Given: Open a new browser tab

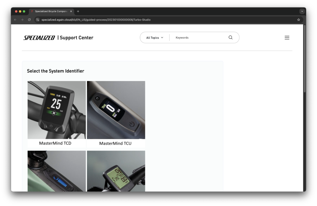Looking at the screenshot, I should (78, 11).
